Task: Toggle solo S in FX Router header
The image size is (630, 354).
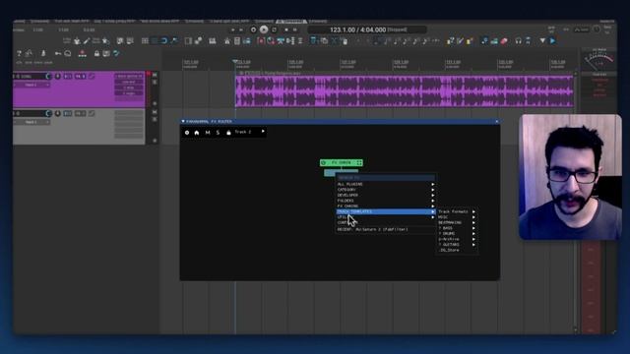Action: (218, 133)
